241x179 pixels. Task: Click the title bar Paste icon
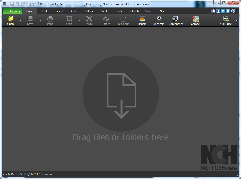(34, 4)
